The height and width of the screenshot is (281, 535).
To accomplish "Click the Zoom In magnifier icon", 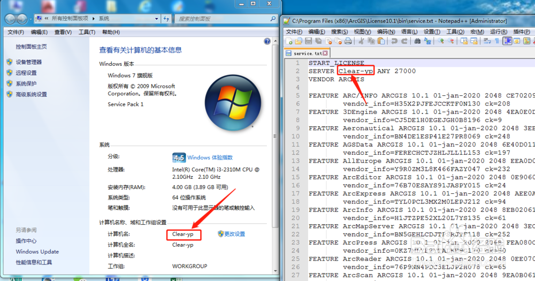I will [x=440, y=41].
